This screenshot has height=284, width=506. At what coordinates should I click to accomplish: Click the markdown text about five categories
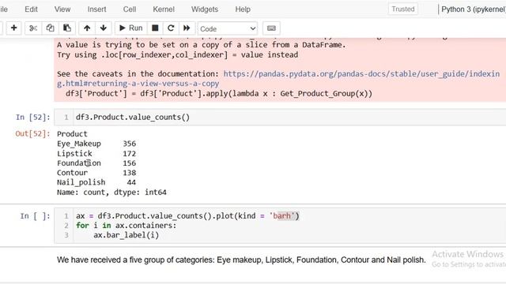[241, 260]
